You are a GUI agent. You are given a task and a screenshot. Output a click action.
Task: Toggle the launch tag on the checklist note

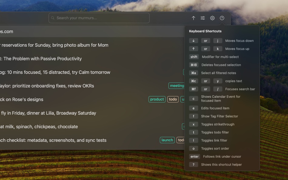[167, 140]
